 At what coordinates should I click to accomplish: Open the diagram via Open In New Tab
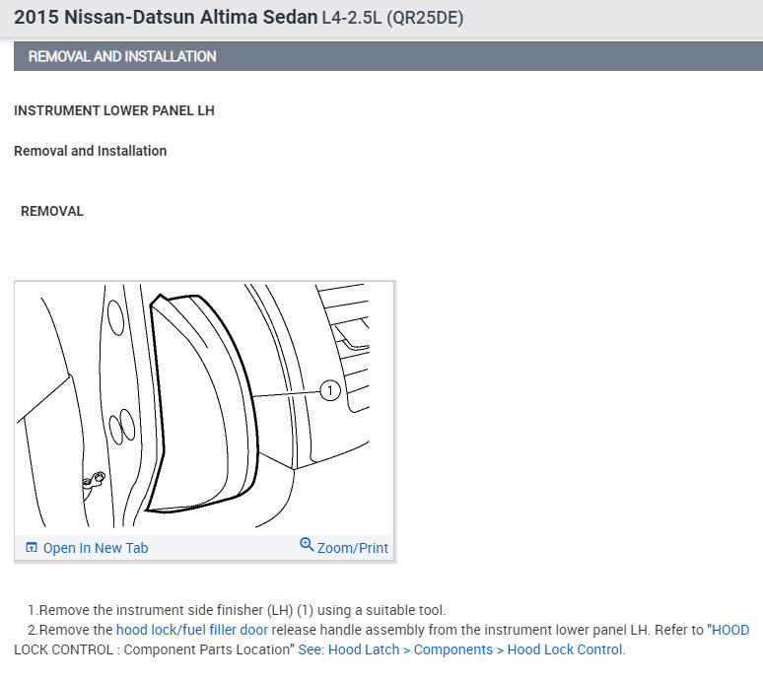click(x=96, y=548)
